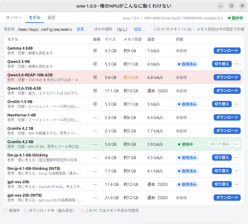This screenshot has width=248, height=224.
Task: Download the Qwen3.6-35B-A3B model
Action: point(227,91)
